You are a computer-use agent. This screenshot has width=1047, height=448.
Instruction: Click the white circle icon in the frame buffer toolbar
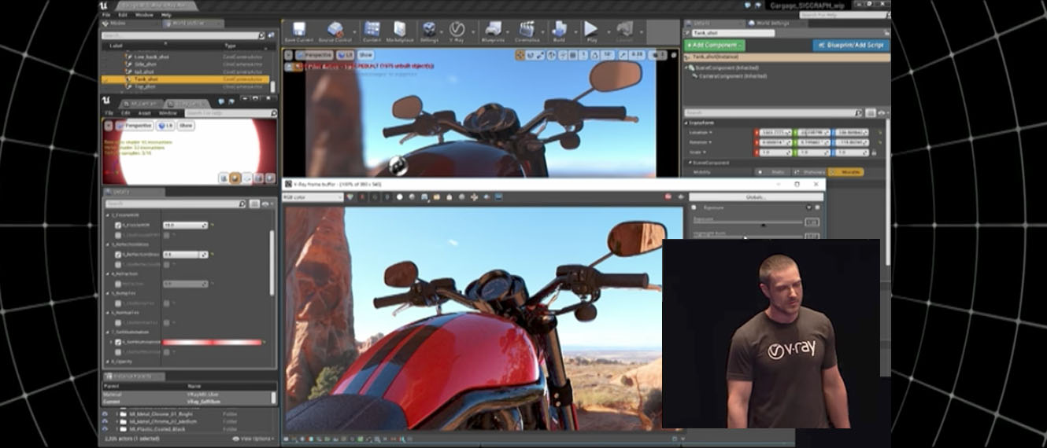(399, 196)
